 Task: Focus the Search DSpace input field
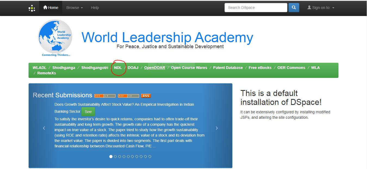coord(256,8)
